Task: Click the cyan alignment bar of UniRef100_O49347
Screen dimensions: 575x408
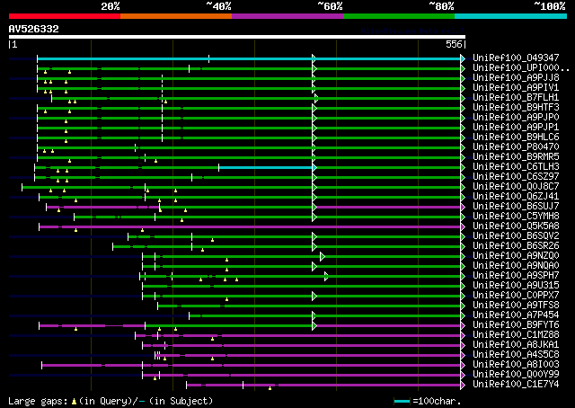Action: 249,58
